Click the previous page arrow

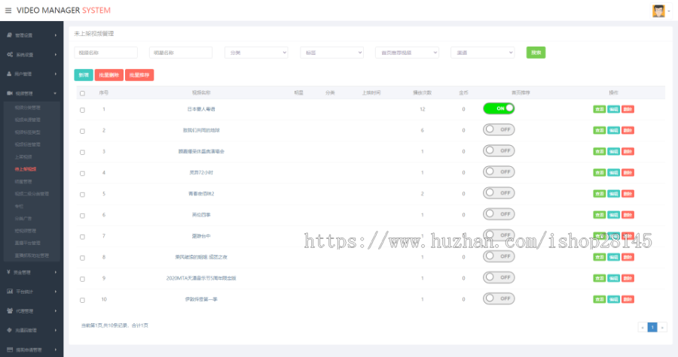(x=643, y=327)
